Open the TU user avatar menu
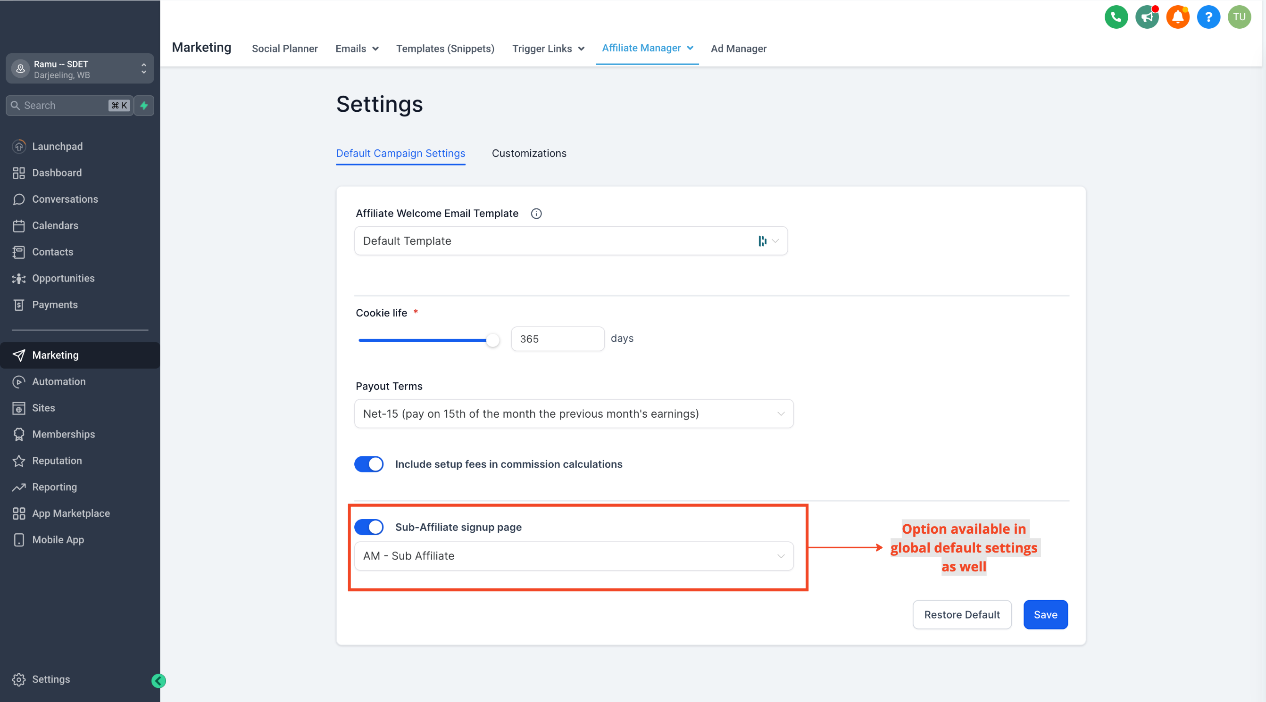1266x702 pixels. (x=1239, y=17)
